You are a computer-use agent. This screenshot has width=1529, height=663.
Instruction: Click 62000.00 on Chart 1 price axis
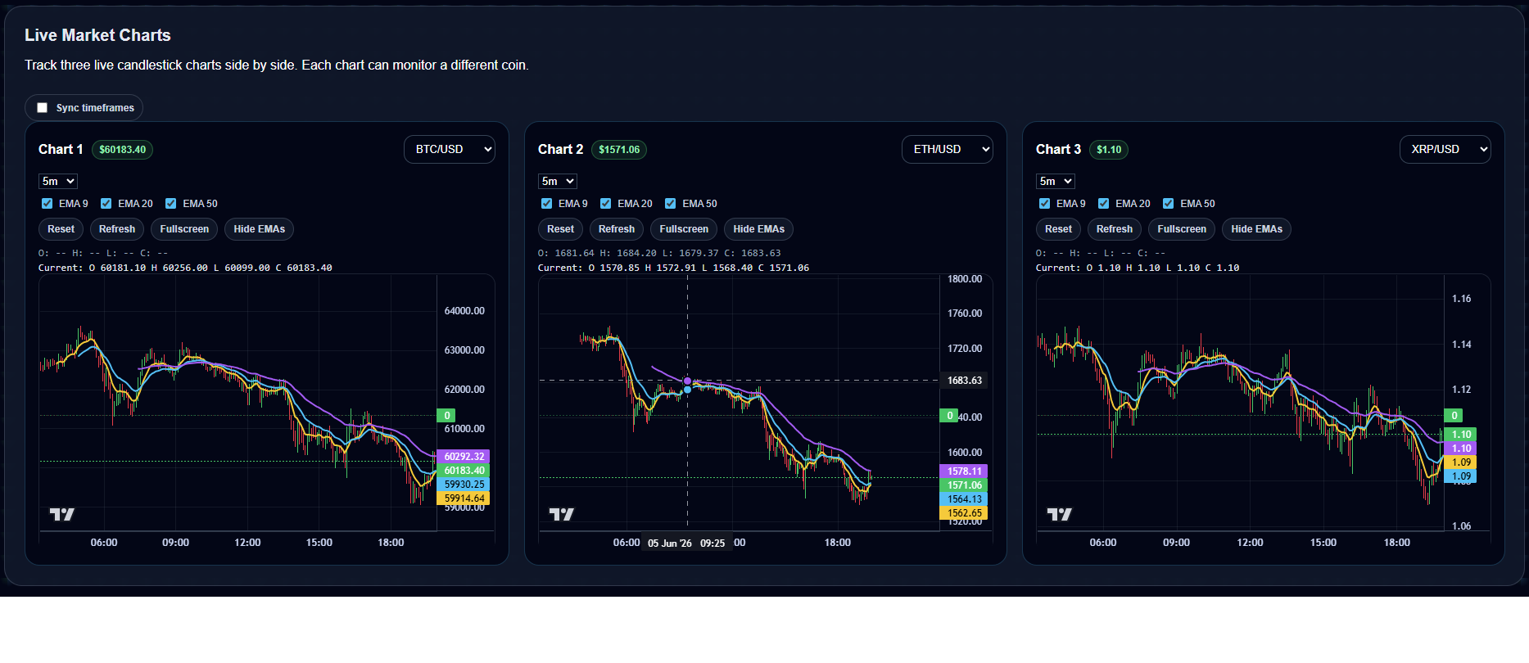click(x=464, y=390)
